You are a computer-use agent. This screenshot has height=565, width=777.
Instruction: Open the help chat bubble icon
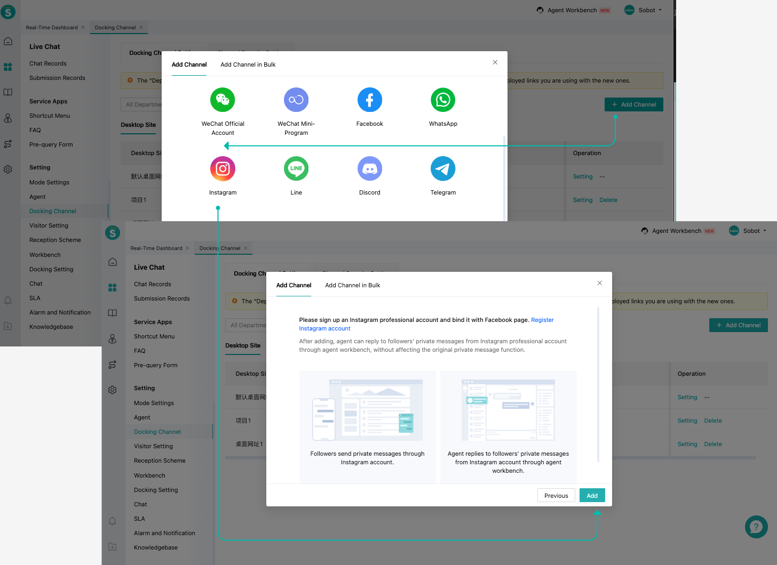pyautogui.click(x=756, y=527)
